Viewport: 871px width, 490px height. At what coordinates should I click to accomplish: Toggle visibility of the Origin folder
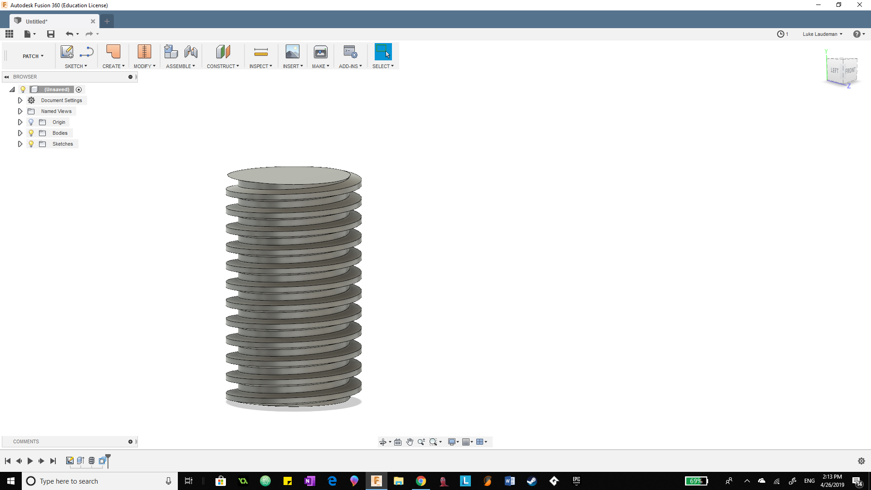pos(31,122)
